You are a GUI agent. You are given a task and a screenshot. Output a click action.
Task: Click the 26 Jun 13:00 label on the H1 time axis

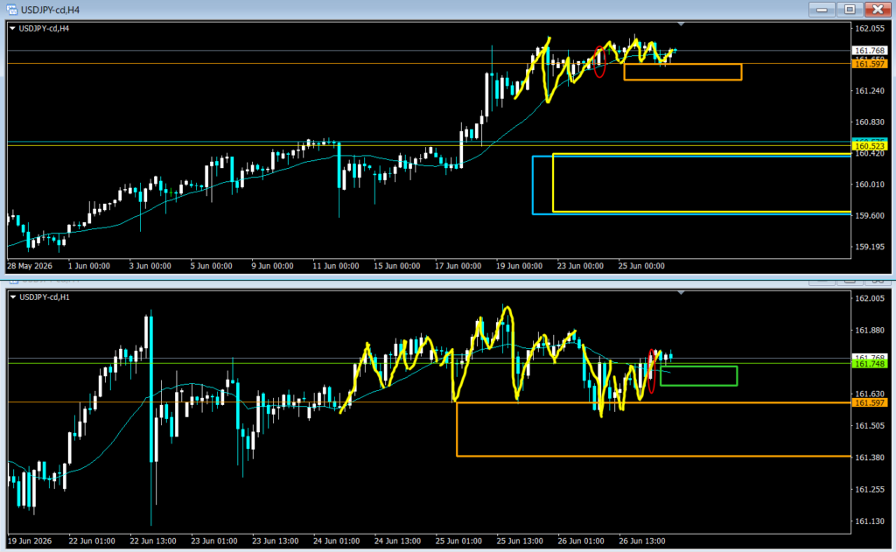click(x=642, y=542)
